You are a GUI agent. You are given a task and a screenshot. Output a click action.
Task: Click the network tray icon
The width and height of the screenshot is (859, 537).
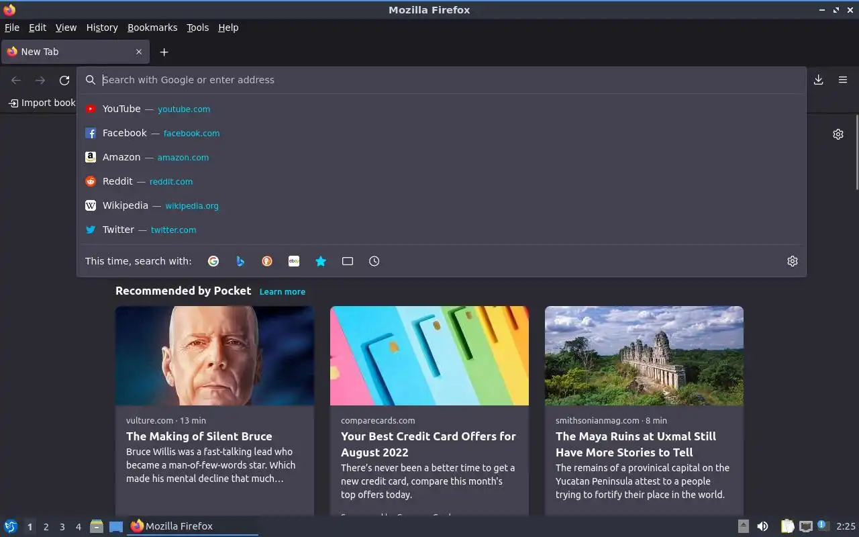click(805, 526)
